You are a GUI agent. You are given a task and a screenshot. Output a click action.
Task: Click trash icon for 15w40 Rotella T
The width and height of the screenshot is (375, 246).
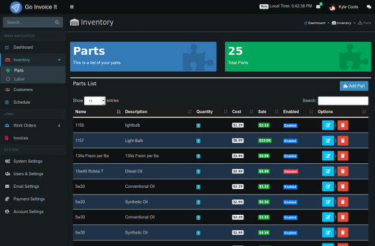(342, 172)
